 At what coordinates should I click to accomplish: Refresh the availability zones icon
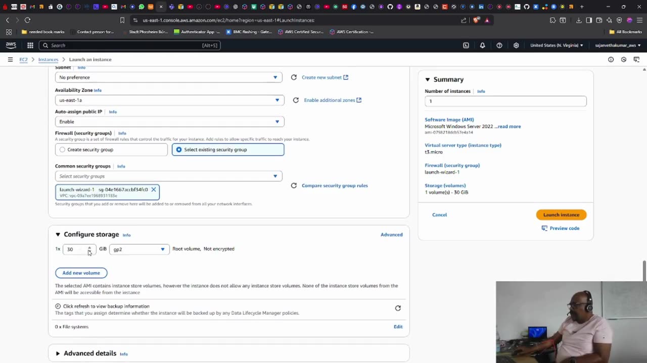coord(296,100)
